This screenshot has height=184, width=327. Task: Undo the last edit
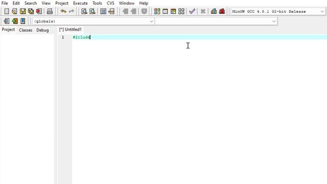coord(63,11)
